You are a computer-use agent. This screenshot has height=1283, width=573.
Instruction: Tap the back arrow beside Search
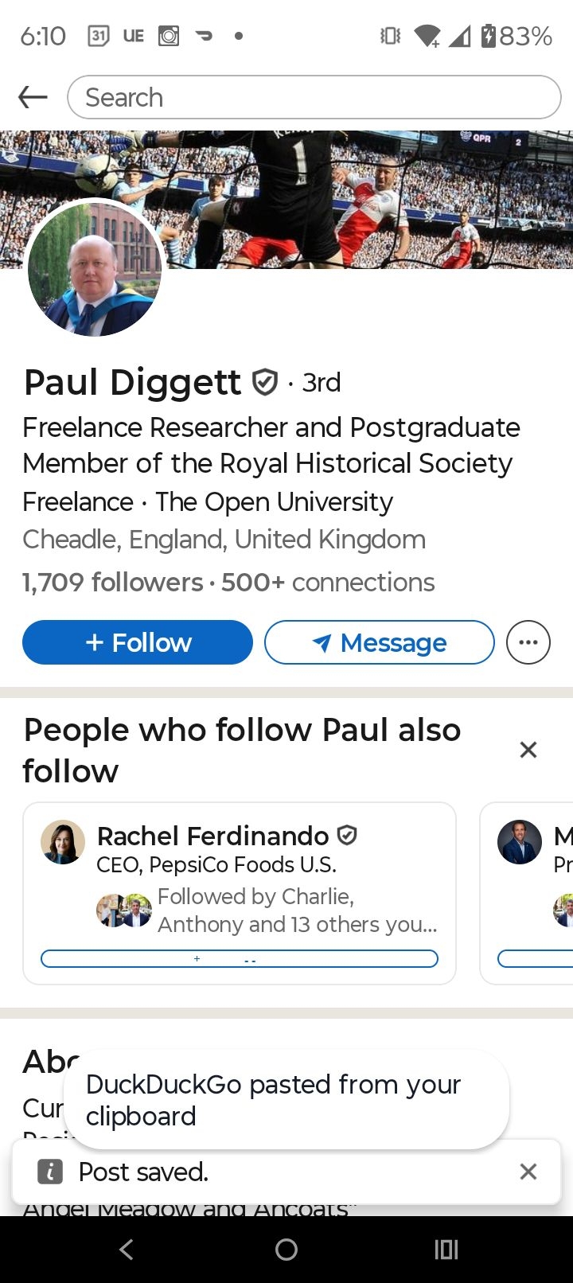pos(33,98)
